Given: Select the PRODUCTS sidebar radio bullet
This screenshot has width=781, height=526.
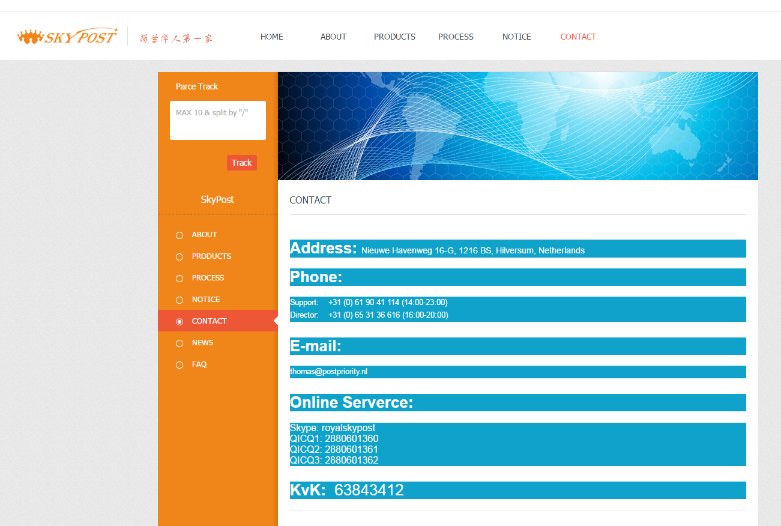Looking at the screenshot, I should tap(179, 257).
